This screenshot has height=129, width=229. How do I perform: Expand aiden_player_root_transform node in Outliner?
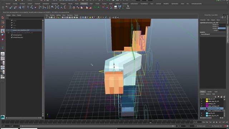[x=9, y=33]
